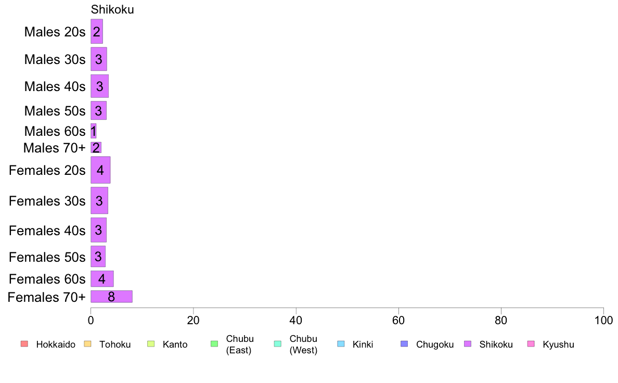Click the Tohoku orange legend swatch
Image resolution: width=618 pixels, height=383 pixels.
87,344
